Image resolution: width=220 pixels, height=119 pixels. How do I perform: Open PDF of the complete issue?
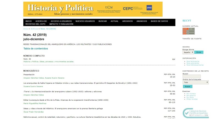(x=174, y=59)
